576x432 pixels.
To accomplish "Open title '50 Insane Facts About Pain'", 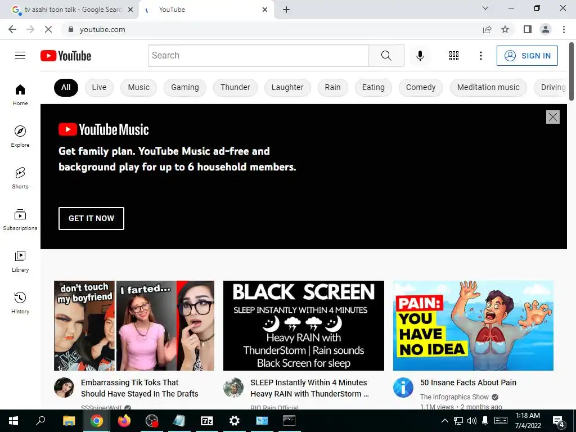I will pos(468,382).
